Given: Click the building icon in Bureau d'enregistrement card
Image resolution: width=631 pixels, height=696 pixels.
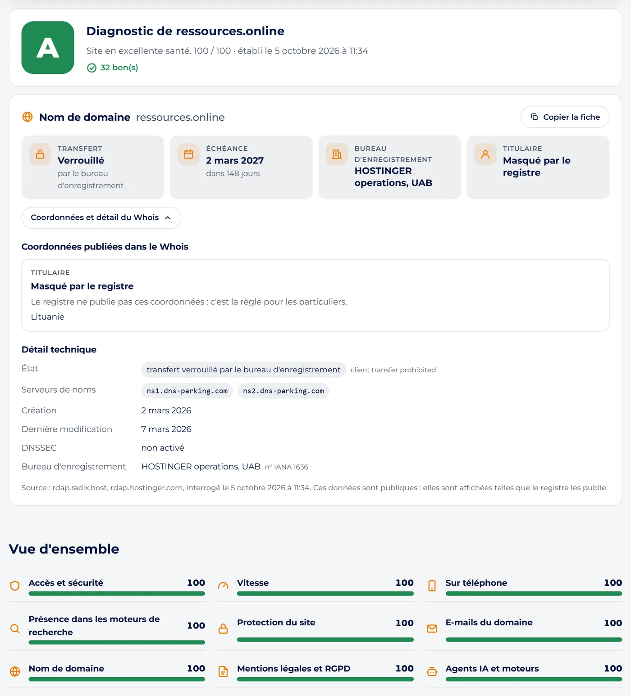Looking at the screenshot, I should (x=337, y=154).
